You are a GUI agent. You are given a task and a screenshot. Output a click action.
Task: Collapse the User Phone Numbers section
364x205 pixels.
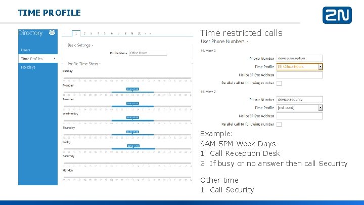point(224,42)
